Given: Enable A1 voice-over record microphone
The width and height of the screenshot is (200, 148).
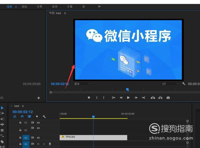Looking at the screenshot, I should [x=50, y=144].
